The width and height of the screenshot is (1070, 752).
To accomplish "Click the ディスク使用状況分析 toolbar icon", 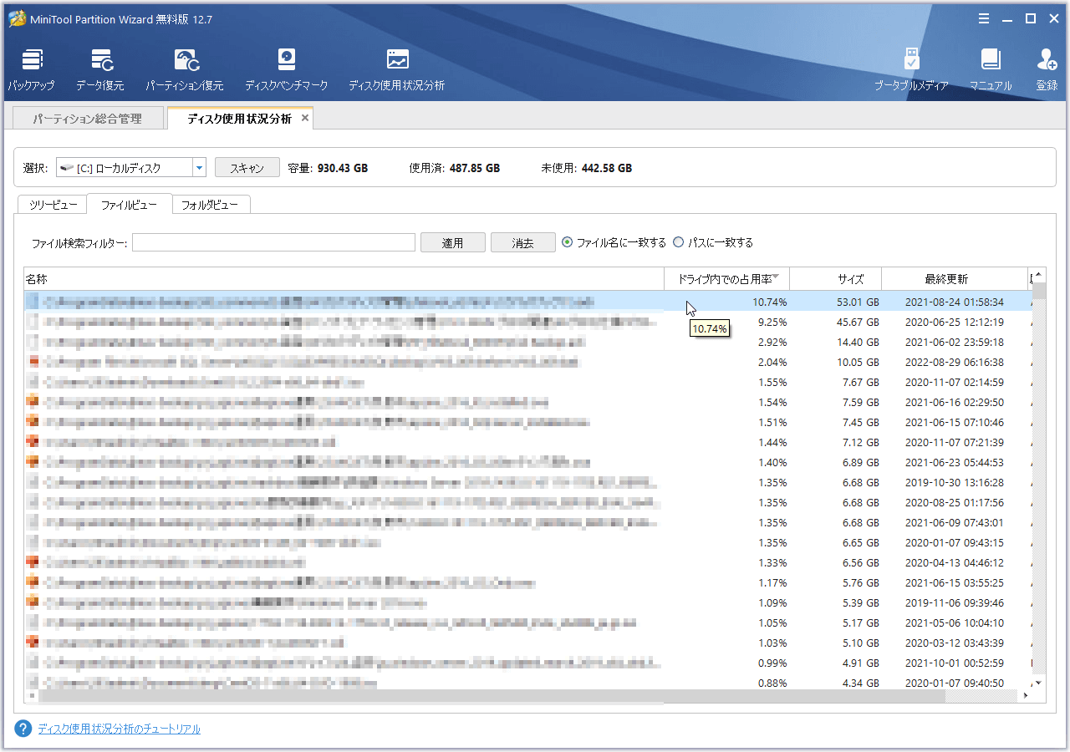I will click(x=396, y=69).
